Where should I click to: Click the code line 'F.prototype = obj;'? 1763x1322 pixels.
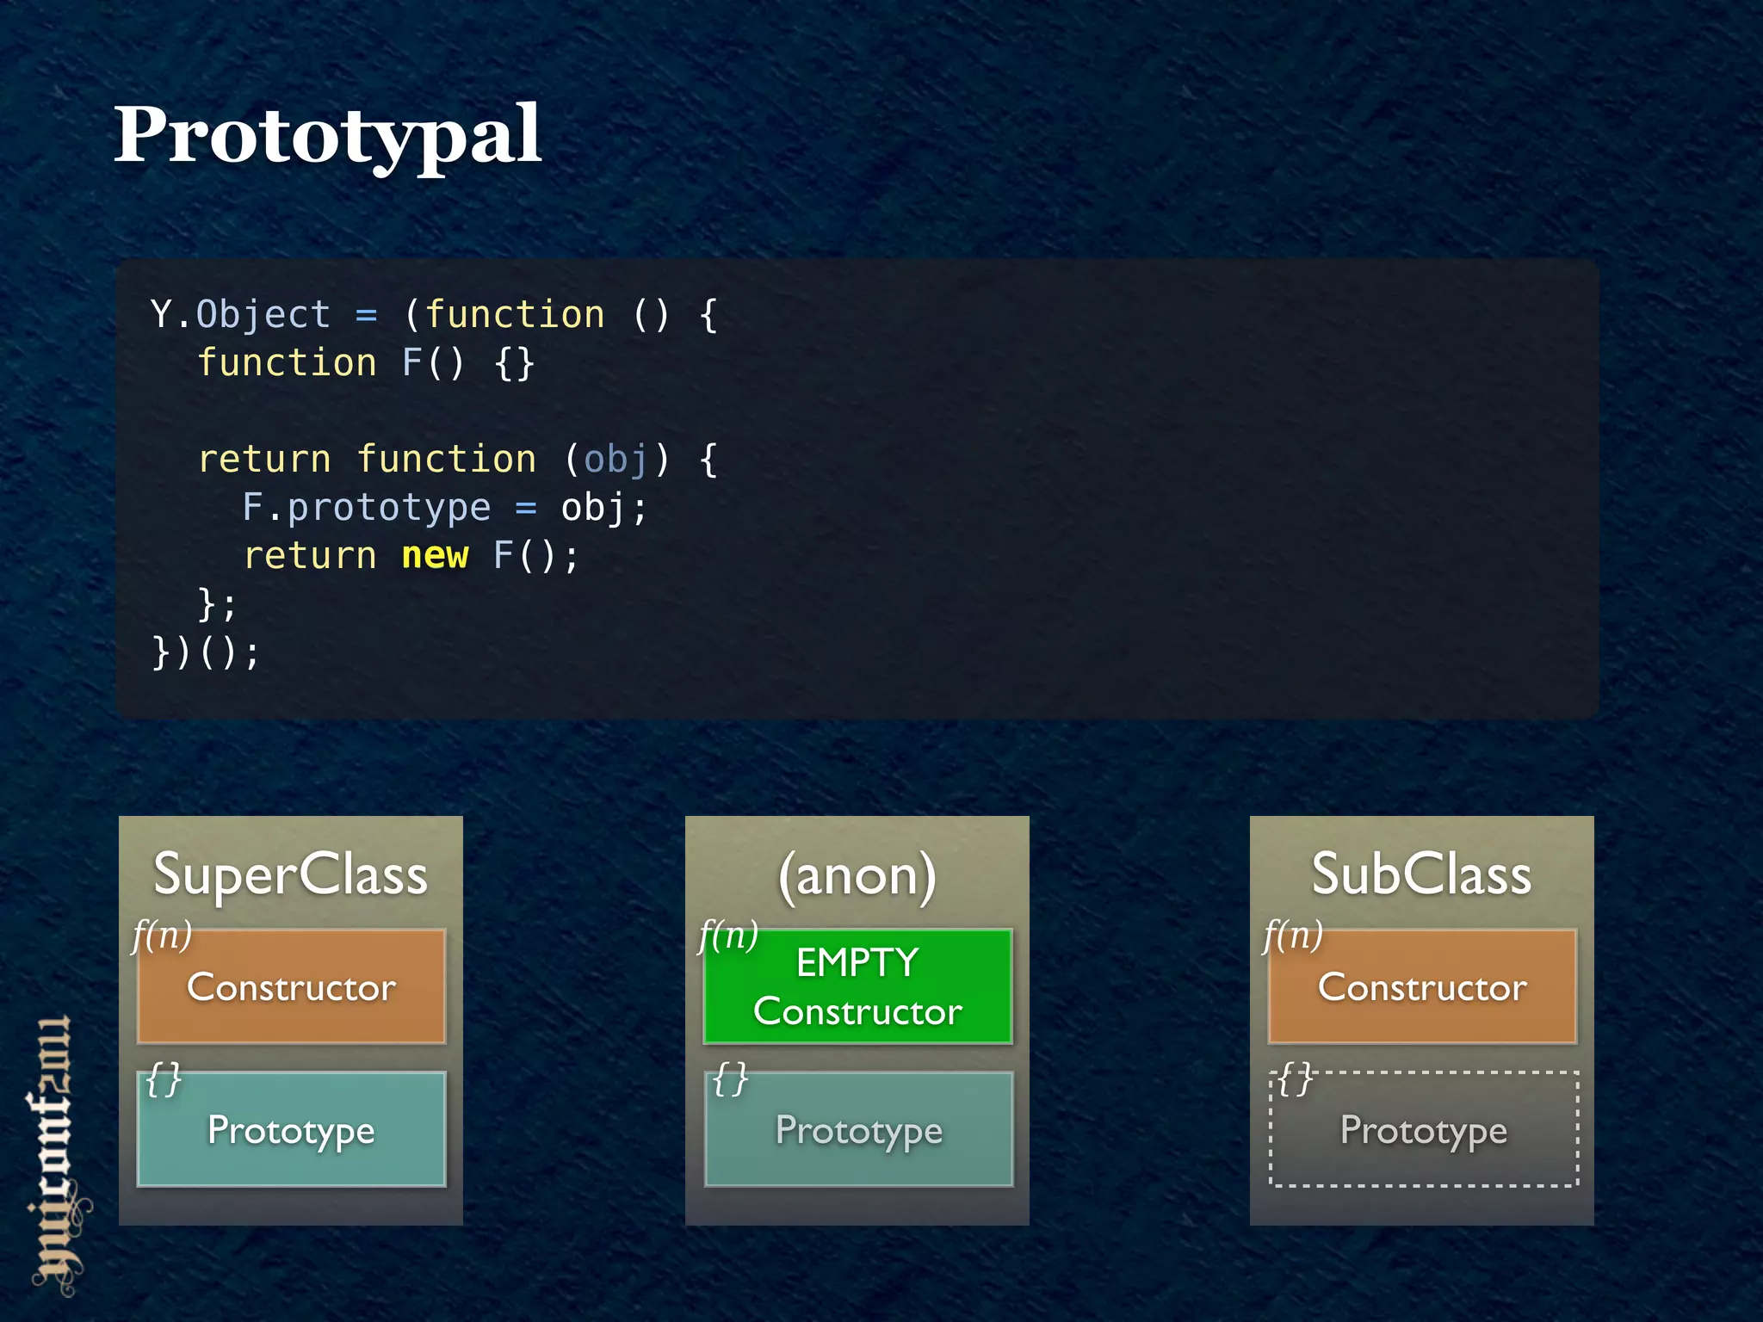coord(444,508)
